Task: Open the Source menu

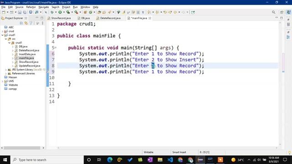Action: [19, 7]
